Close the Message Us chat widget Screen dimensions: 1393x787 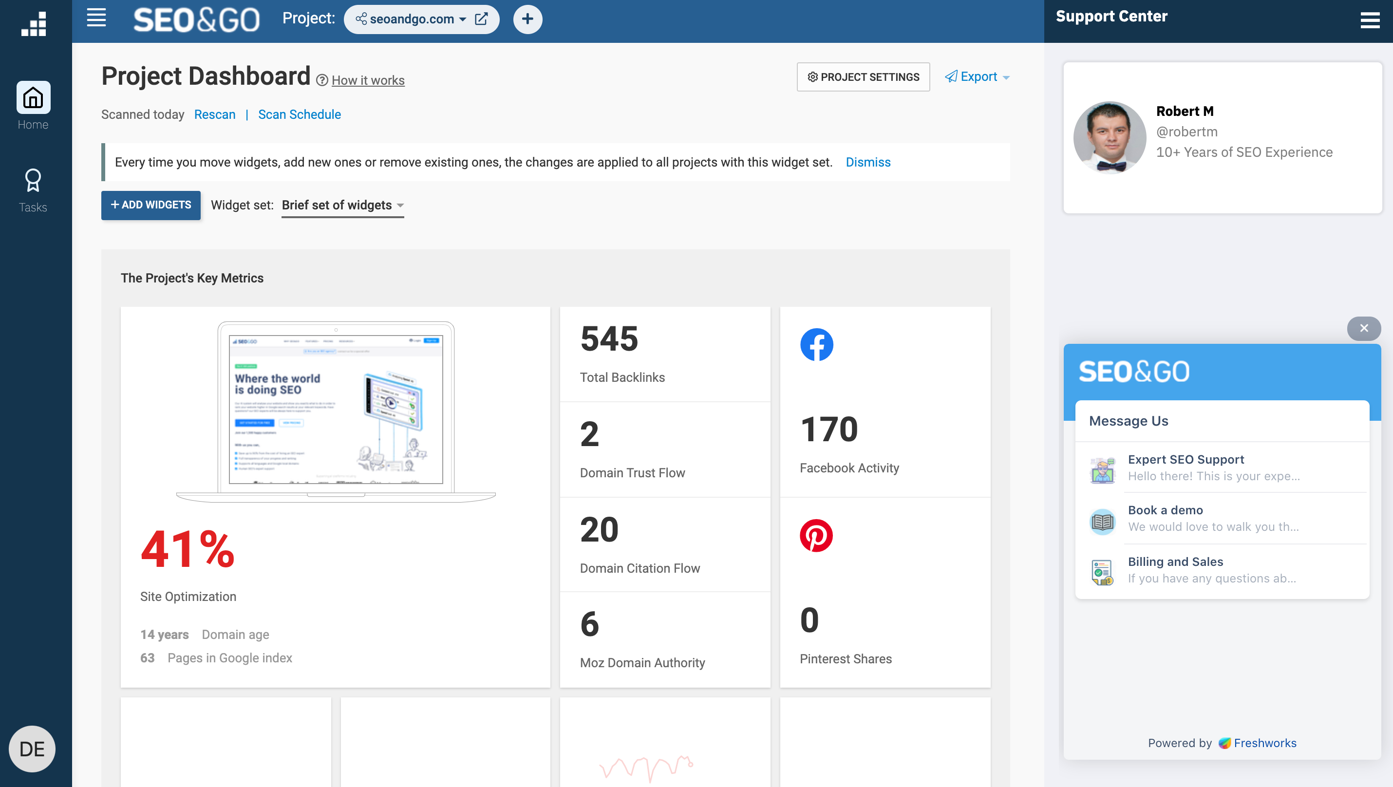pos(1363,328)
